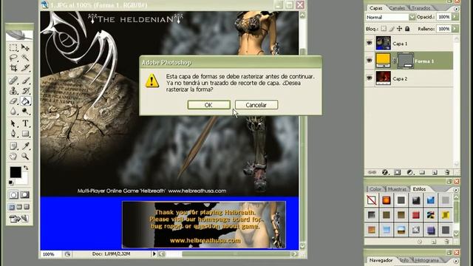473x266 pixels.
Task: Select the Clone Stamp tool
Action: pos(13,90)
